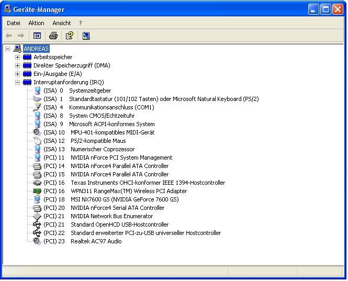
Task: Click the scan for hardware changes icon
Action: point(86,36)
